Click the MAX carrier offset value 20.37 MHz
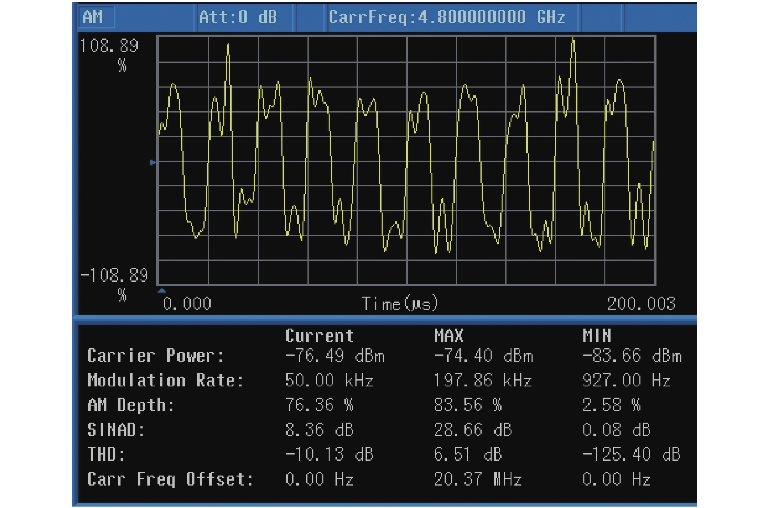The image size is (769, 508). pyautogui.click(x=478, y=479)
